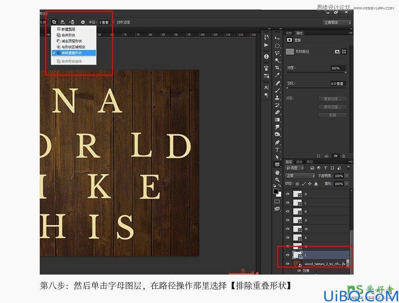Open the History panel icon

coord(266,37)
